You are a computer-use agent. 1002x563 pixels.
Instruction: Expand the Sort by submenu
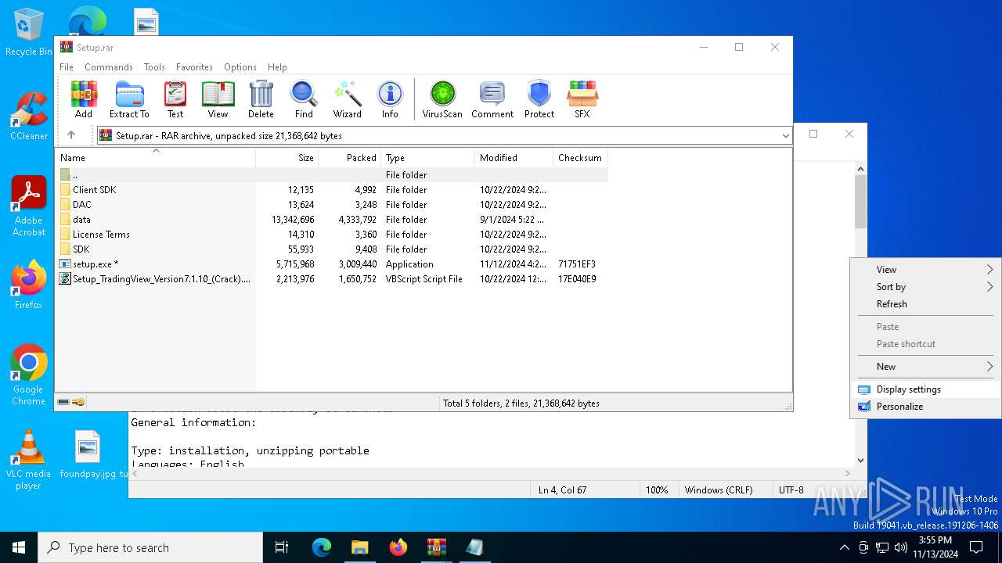click(926, 287)
